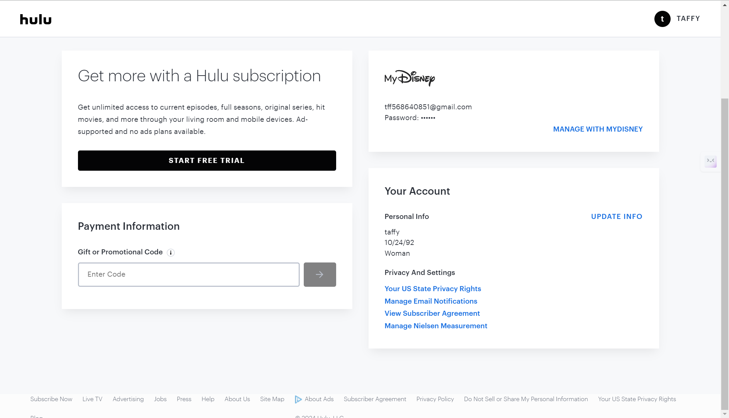Open Manage Email Notifications link
The width and height of the screenshot is (729, 418).
pos(431,301)
